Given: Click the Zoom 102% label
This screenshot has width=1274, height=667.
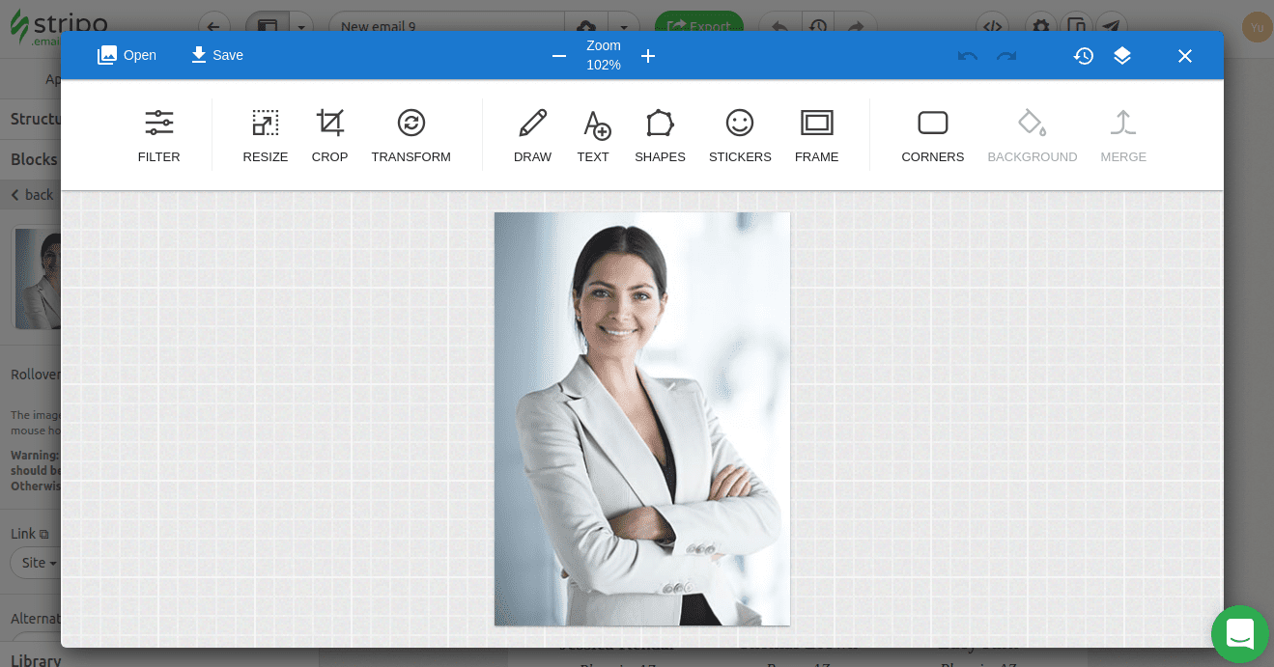Looking at the screenshot, I should click(604, 56).
